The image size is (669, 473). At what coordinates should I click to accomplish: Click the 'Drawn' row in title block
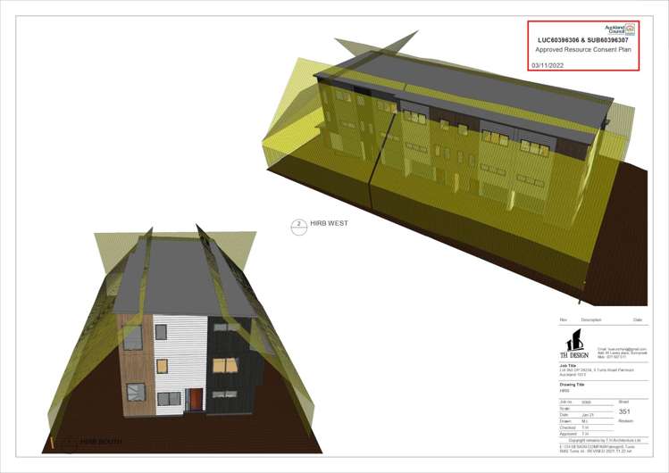click(x=586, y=421)
